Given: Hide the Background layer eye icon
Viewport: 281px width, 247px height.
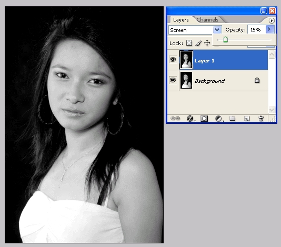Looking at the screenshot, I should 173,80.
